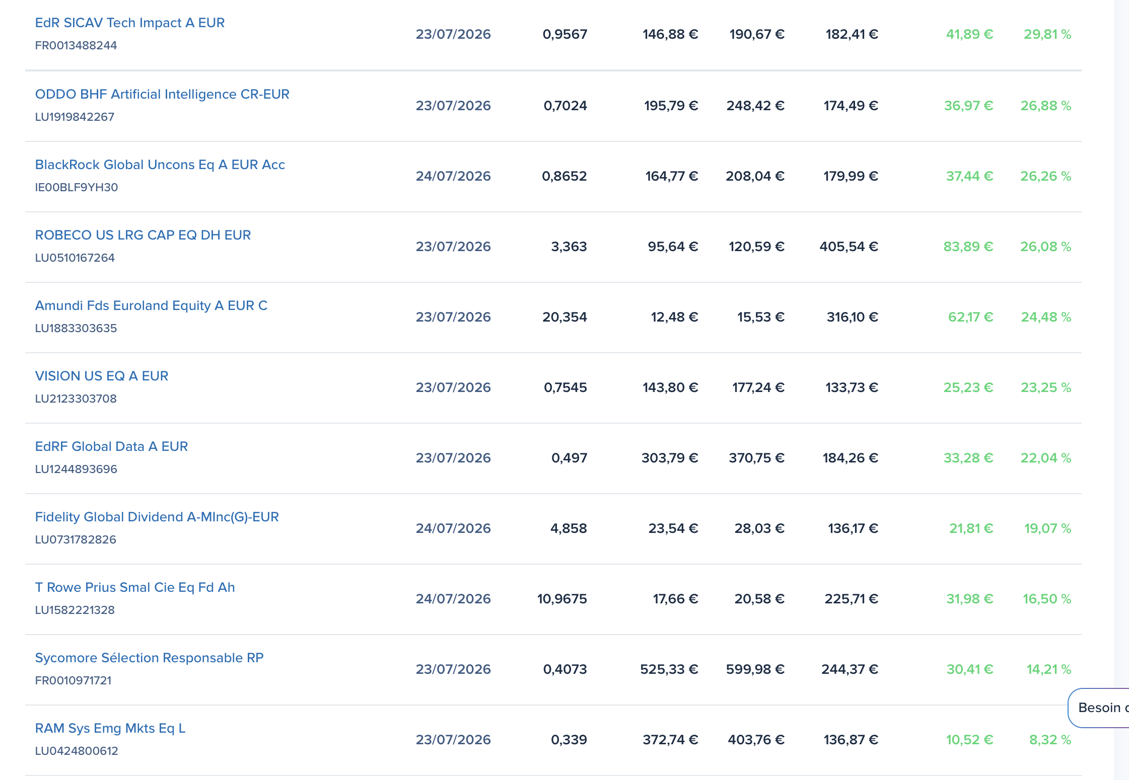Click the Besoin help button
The image size is (1129, 780).
[x=1099, y=708]
